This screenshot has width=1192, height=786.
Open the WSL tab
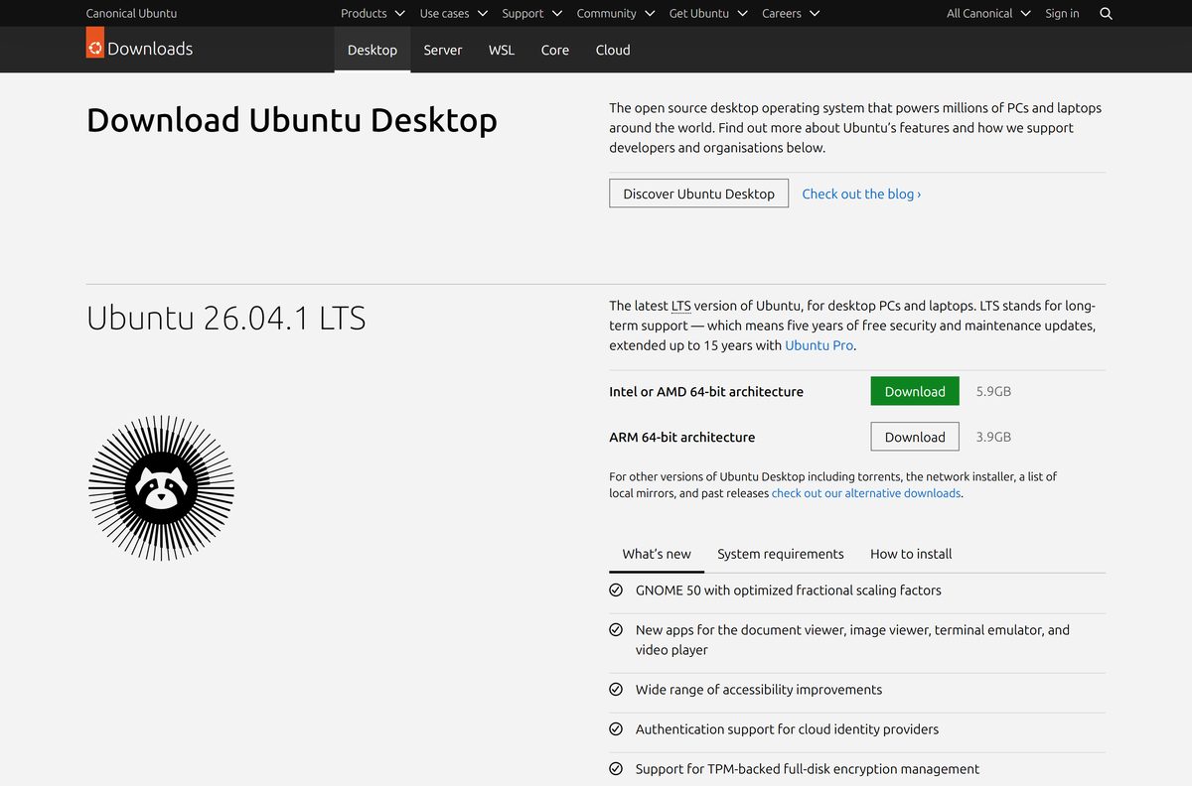[502, 50]
